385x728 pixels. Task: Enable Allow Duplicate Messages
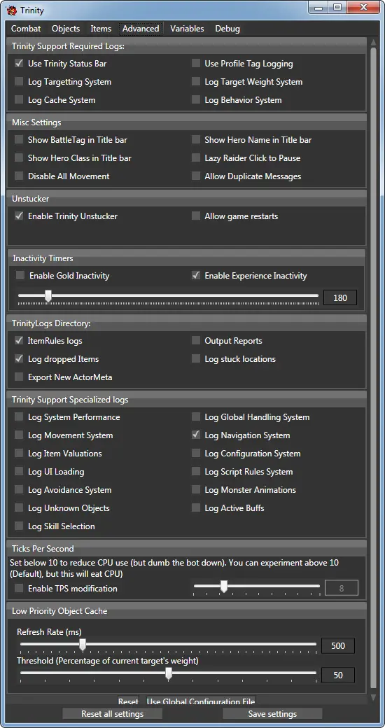(196, 176)
